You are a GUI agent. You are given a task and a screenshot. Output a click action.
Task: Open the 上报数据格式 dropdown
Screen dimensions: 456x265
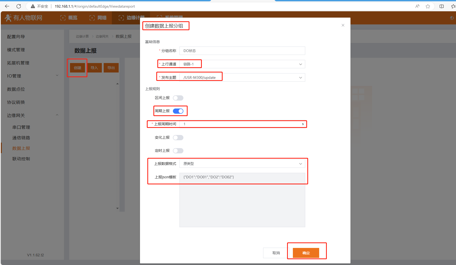pos(242,164)
